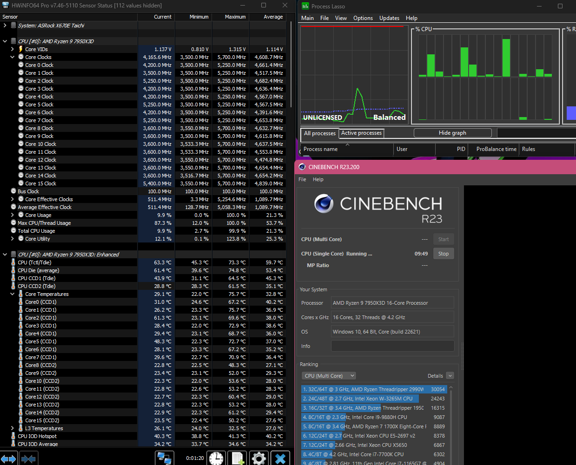Open the Details dropdown arrow in Ranking

(x=450, y=375)
